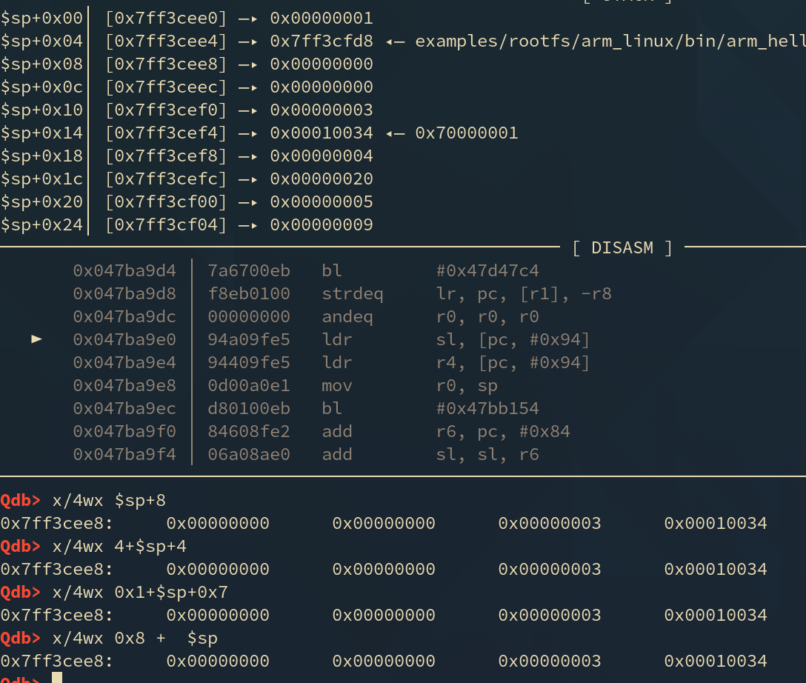Click branch target #0x47bb154

pyautogui.click(x=487, y=409)
